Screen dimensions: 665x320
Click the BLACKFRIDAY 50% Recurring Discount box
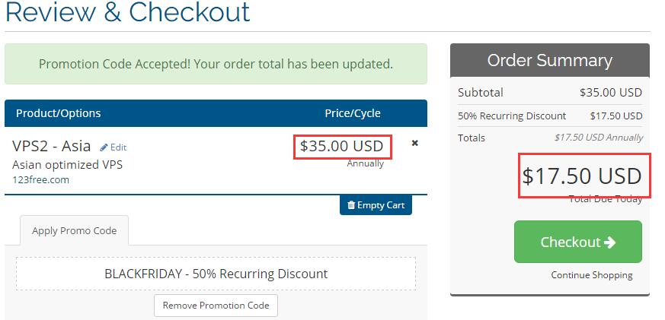click(216, 274)
